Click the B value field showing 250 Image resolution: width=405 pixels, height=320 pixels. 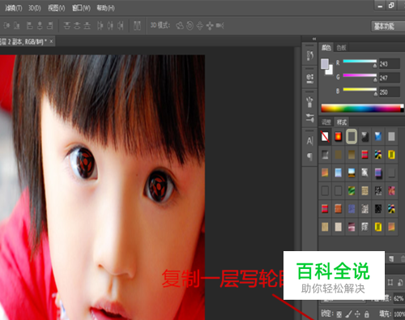389,92
